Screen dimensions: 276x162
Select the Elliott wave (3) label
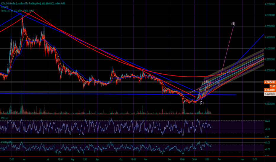(206, 81)
